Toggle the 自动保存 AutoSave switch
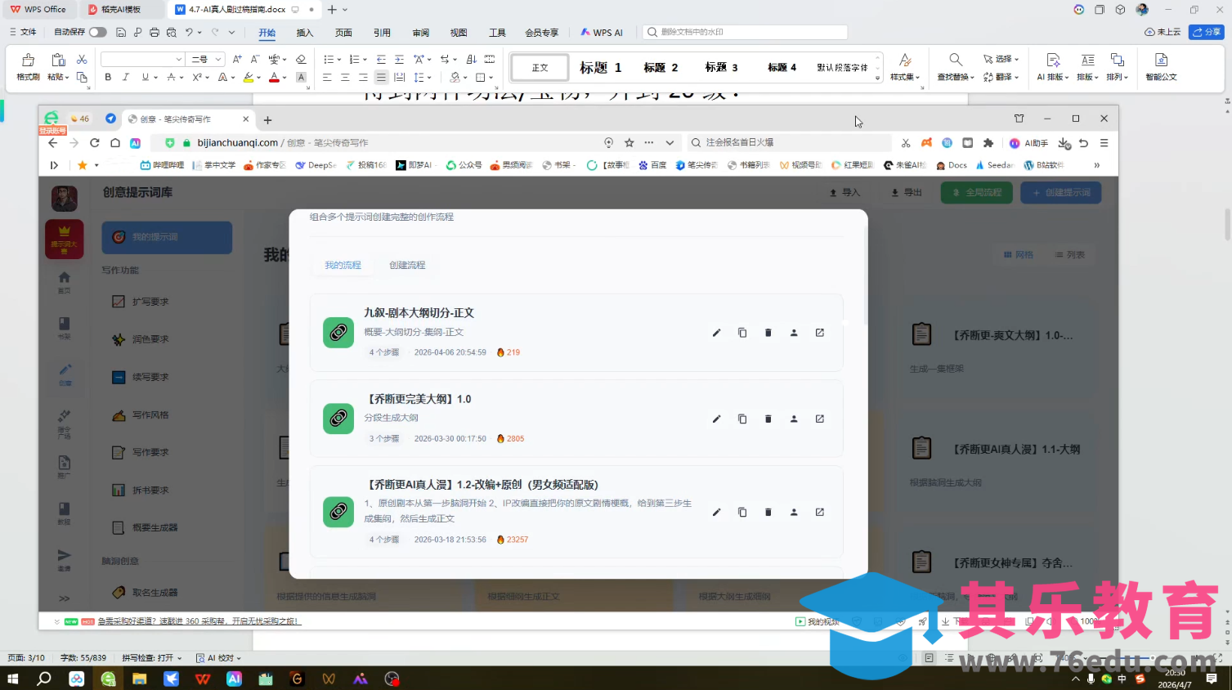 coord(96,31)
